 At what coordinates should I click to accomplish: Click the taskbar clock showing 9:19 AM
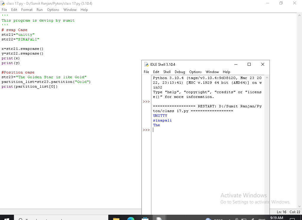276,218
